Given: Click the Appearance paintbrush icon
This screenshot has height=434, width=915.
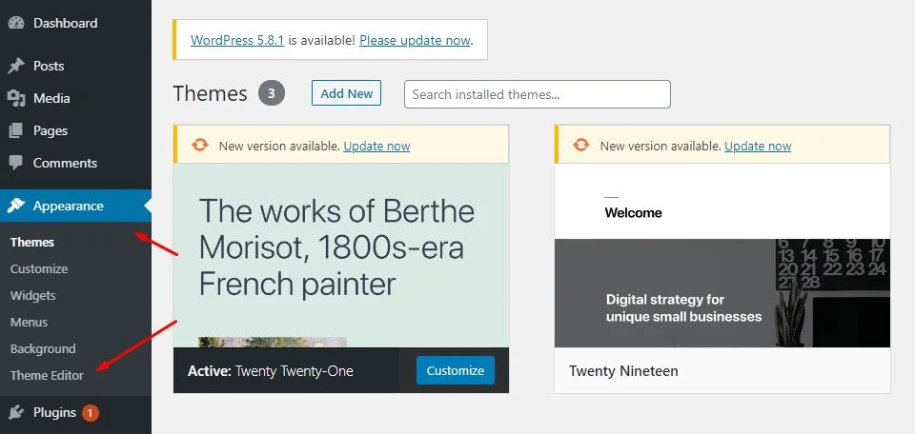Looking at the screenshot, I should [x=16, y=206].
